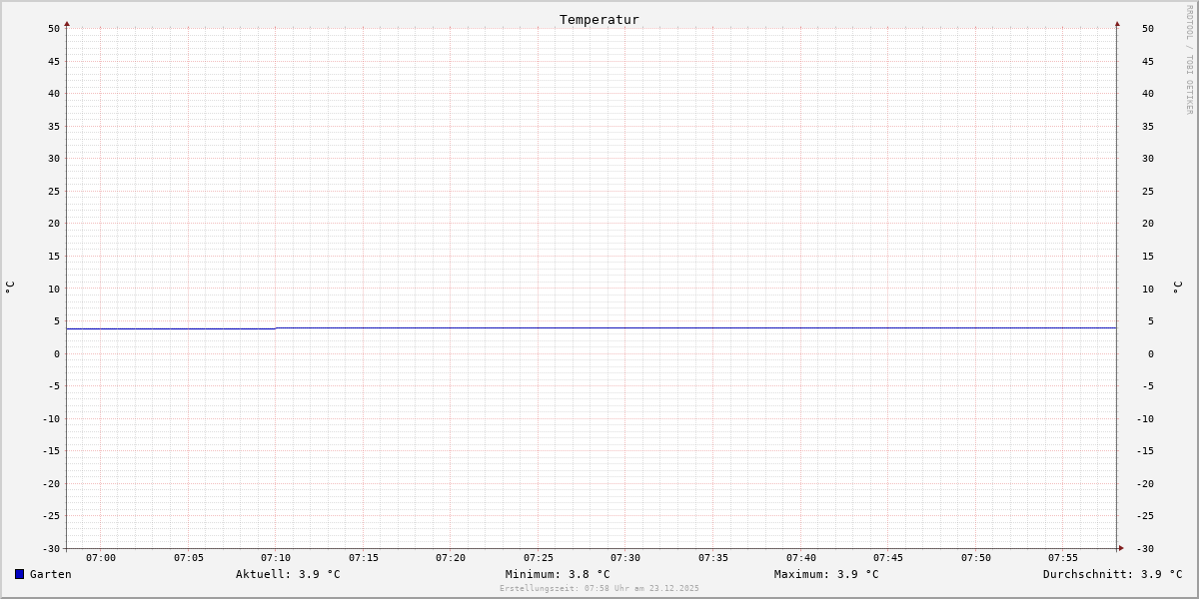Click the 07:00 time axis label

pos(101,558)
